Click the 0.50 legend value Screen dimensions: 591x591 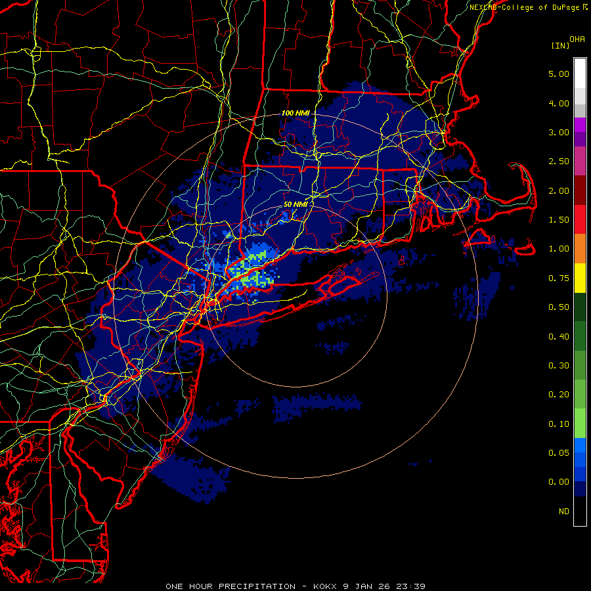[x=559, y=307]
